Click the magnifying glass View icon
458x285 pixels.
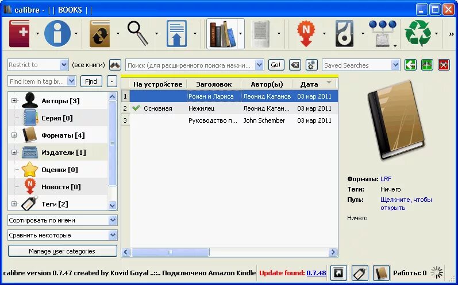pyautogui.click(x=138, y=33)
